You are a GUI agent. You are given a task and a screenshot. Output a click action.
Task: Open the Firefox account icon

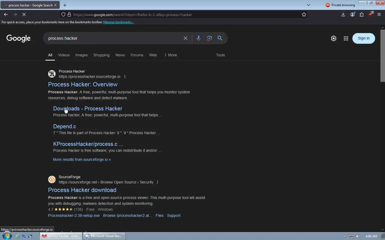[353, 15]
